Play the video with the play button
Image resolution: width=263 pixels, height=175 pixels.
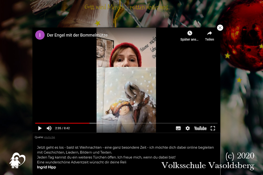pyautogui.click(x=40, y=128)
